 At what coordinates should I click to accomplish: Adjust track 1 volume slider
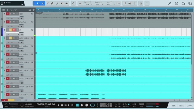coord(15,16)
